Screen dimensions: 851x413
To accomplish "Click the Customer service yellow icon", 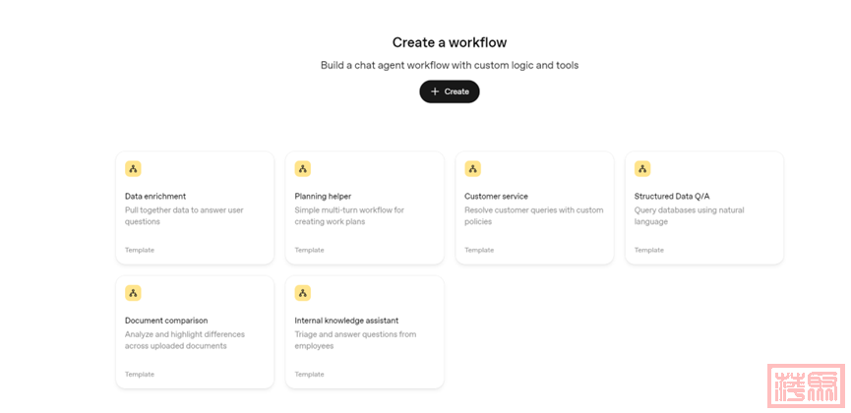I will [x=472, y=168].
